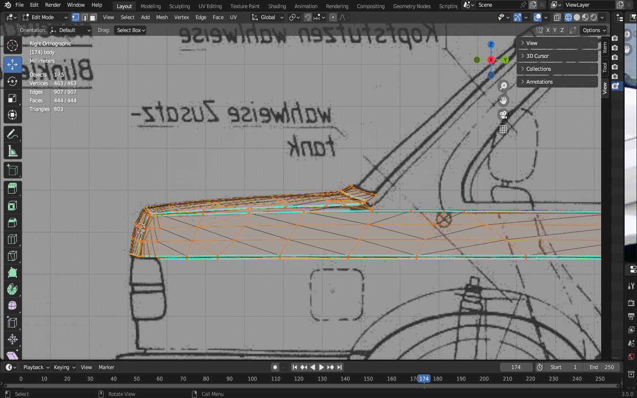Choose the Add Cube tool
The height and width of the screenshot is (398, 637).
click(x=12, y=170)
